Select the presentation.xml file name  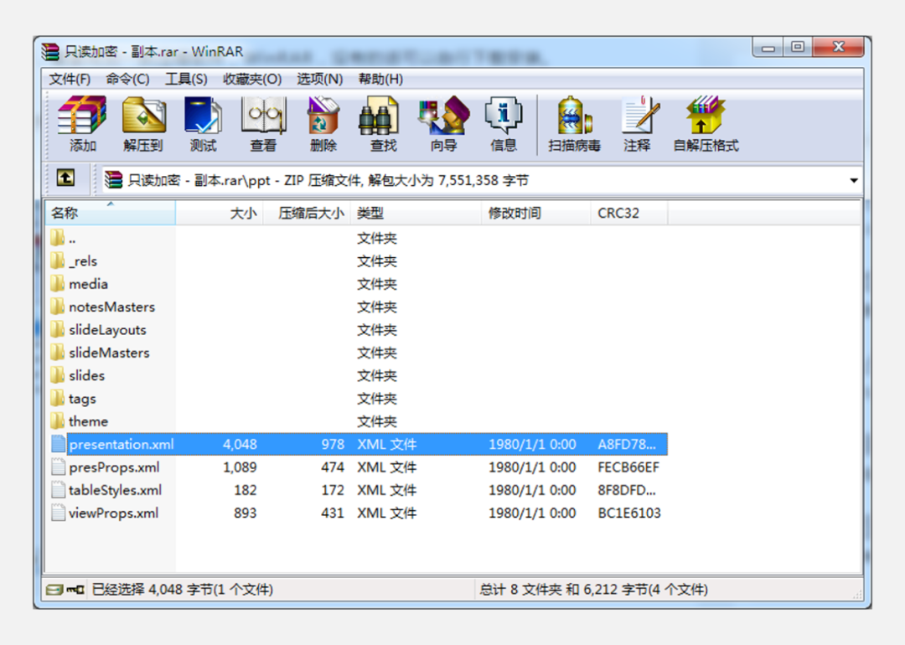coord(122,444)
